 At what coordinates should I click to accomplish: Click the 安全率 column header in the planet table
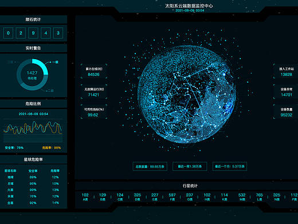pos(33,171)
